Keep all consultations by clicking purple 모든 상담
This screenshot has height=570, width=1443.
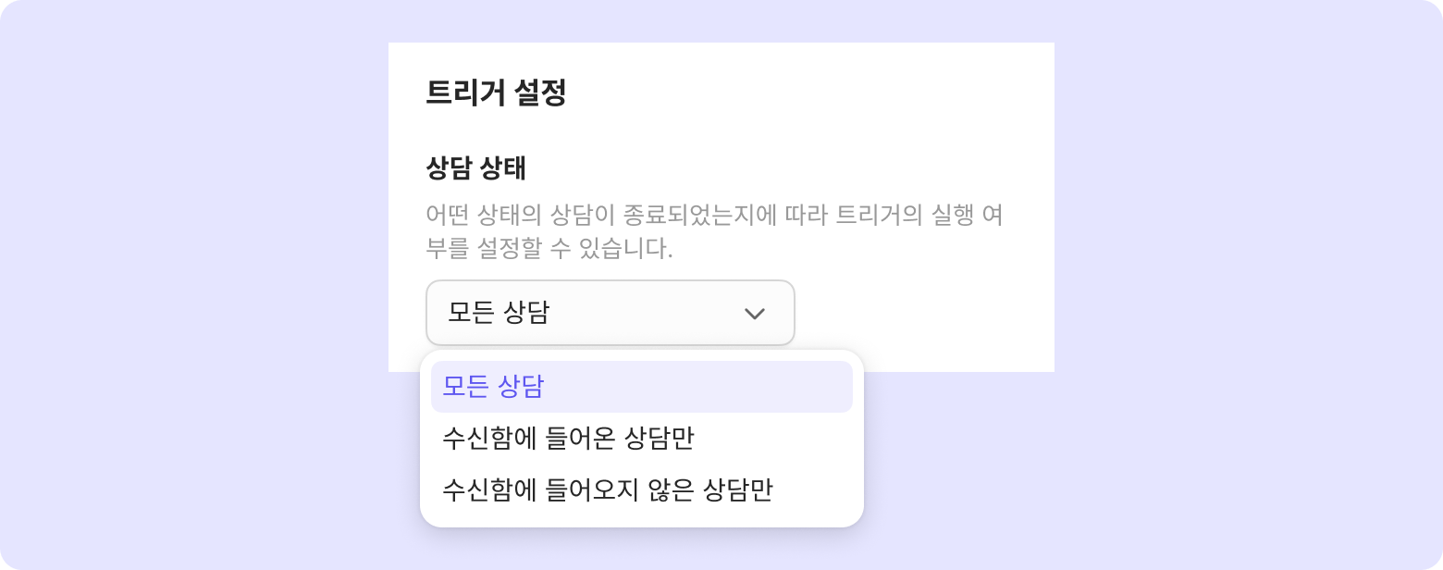(x=493, y=387)
